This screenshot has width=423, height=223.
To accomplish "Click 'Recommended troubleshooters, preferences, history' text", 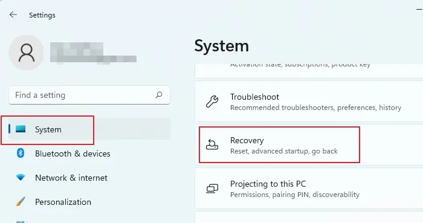I will [315, 108].
